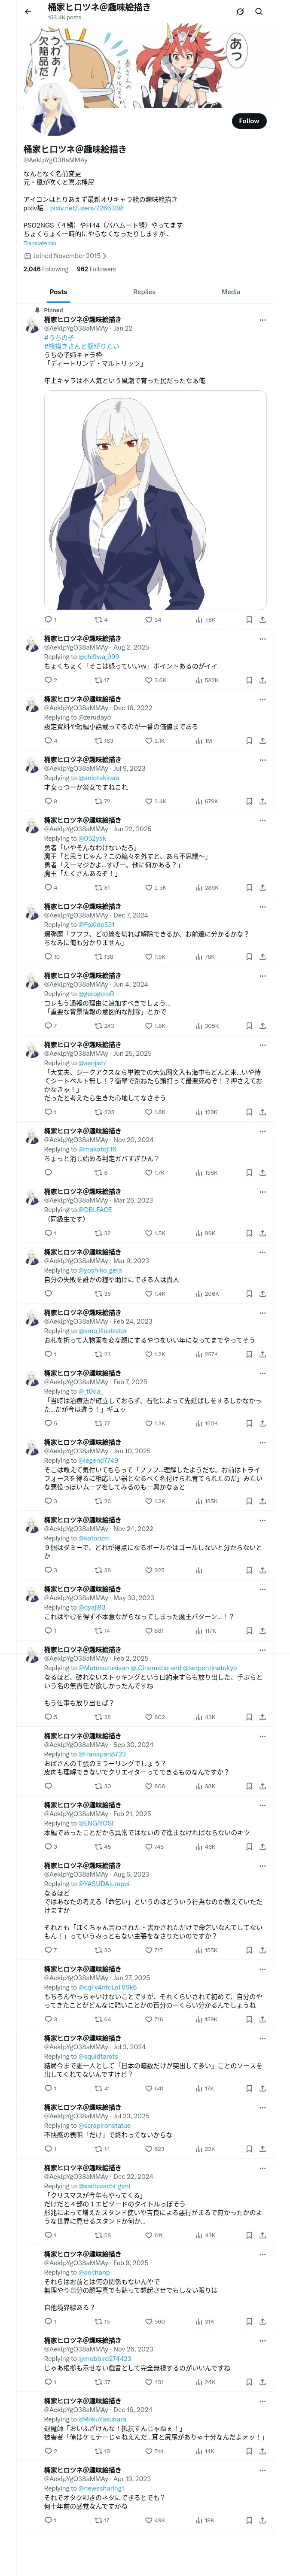
Task: Share the Jun 22, 2025 post
Action: 262,887
